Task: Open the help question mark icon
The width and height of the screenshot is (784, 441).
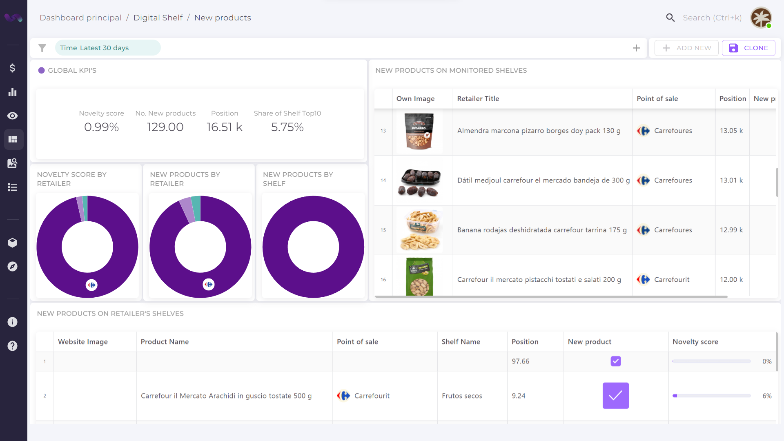Action: pyautogui.click(x=12, y=346)
